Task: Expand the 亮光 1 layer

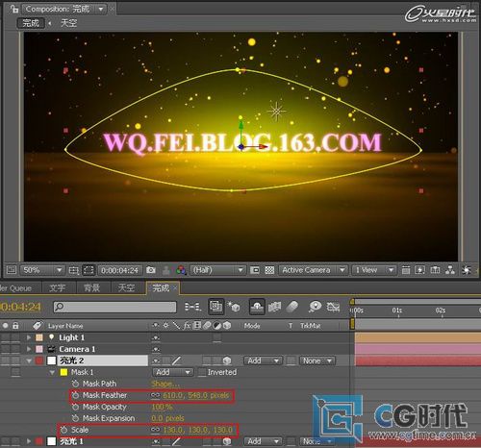Action: click(x=29, y=441)
